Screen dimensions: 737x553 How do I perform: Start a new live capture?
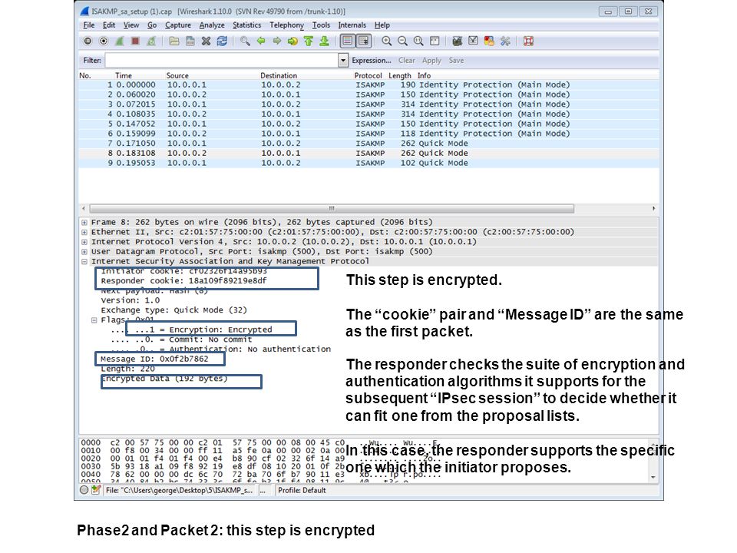[120, 41]
